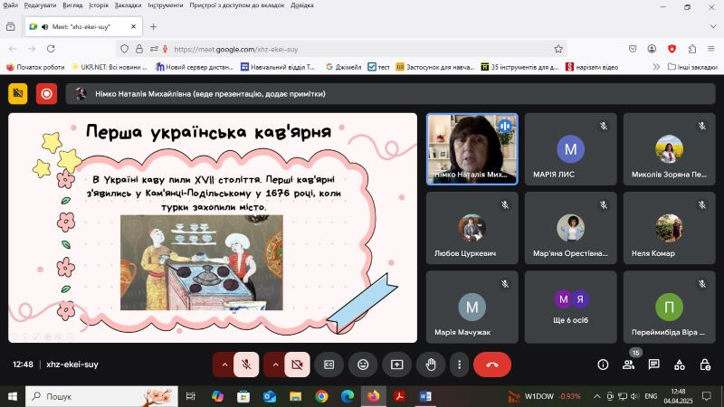Open host controls lock icon
Image resolution: width=724 pixels, height=407 pixels.
click(705, 364)
